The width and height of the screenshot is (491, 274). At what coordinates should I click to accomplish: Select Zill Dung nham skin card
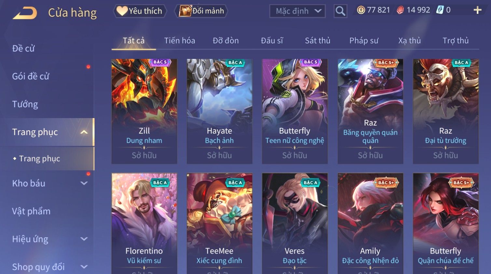point(144,111)
